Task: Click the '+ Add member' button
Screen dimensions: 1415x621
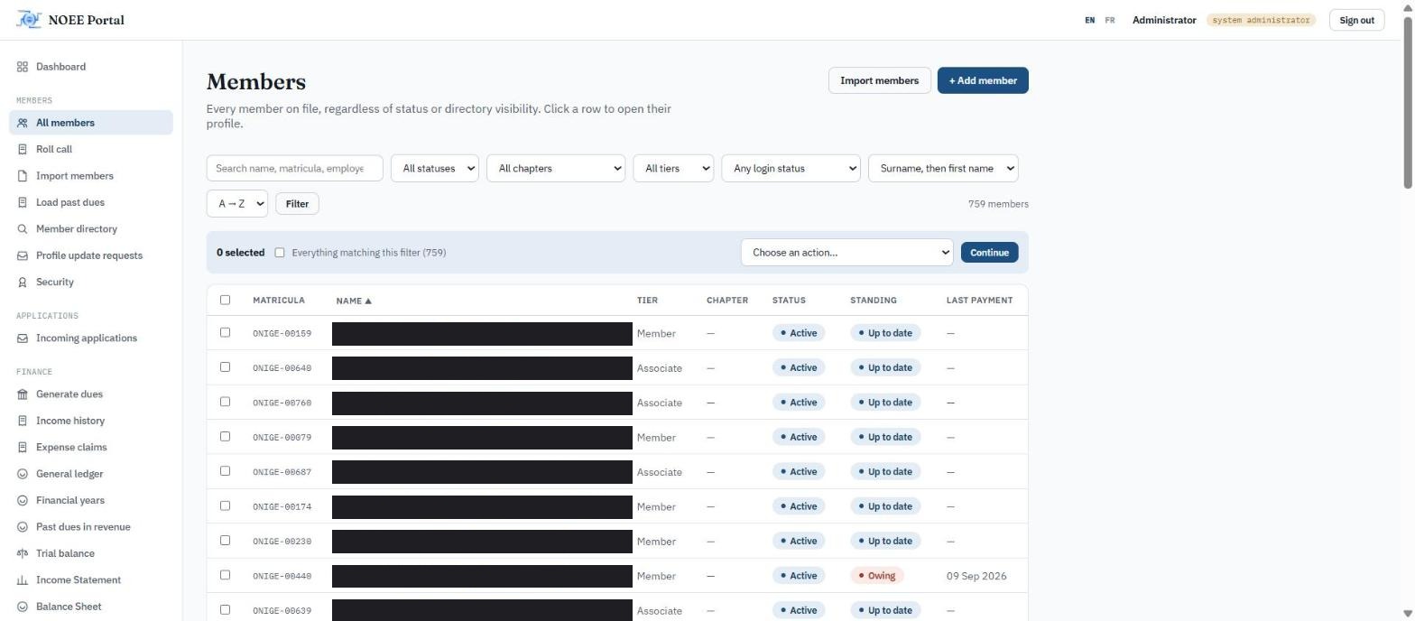Action: [x=983, y=80]
